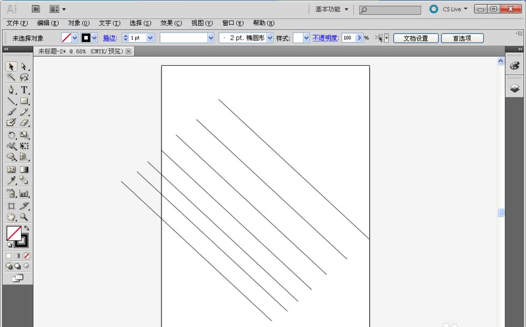Image resolution: width=526 pixels, height=327 pixels.
Task: Enable Draw Normal mode
Action: [x=9, y=266]
